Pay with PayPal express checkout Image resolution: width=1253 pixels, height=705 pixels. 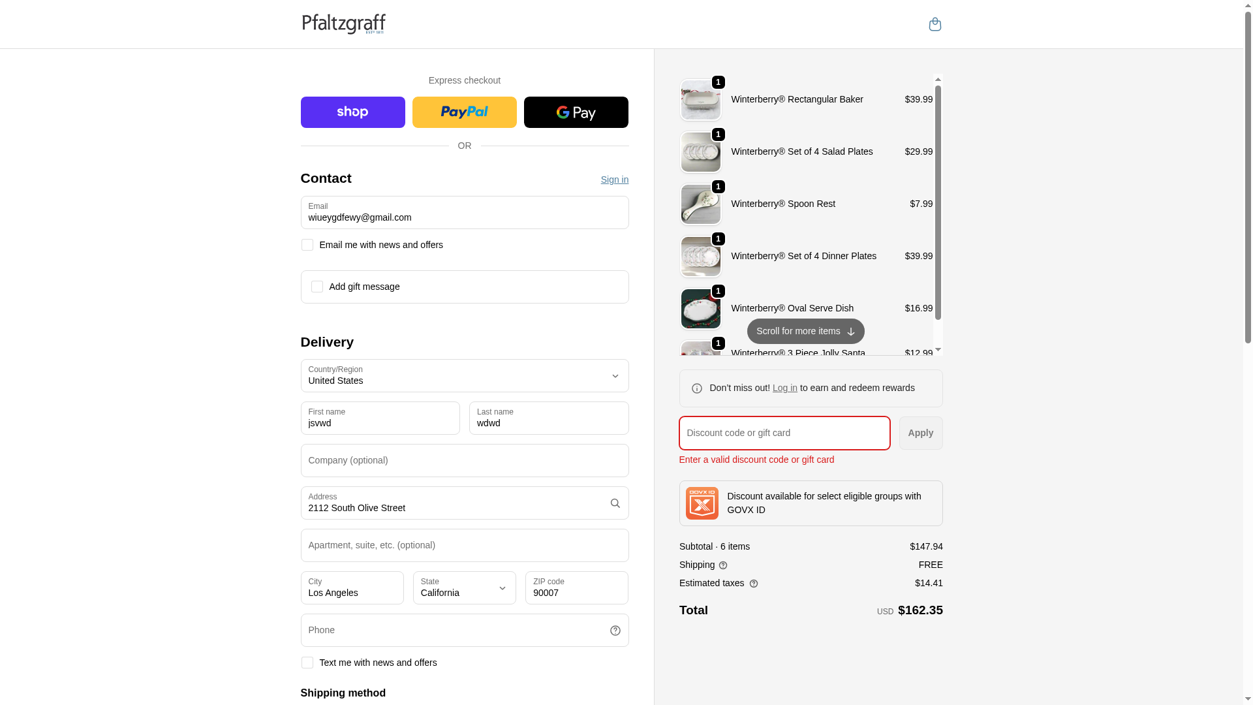464,112
